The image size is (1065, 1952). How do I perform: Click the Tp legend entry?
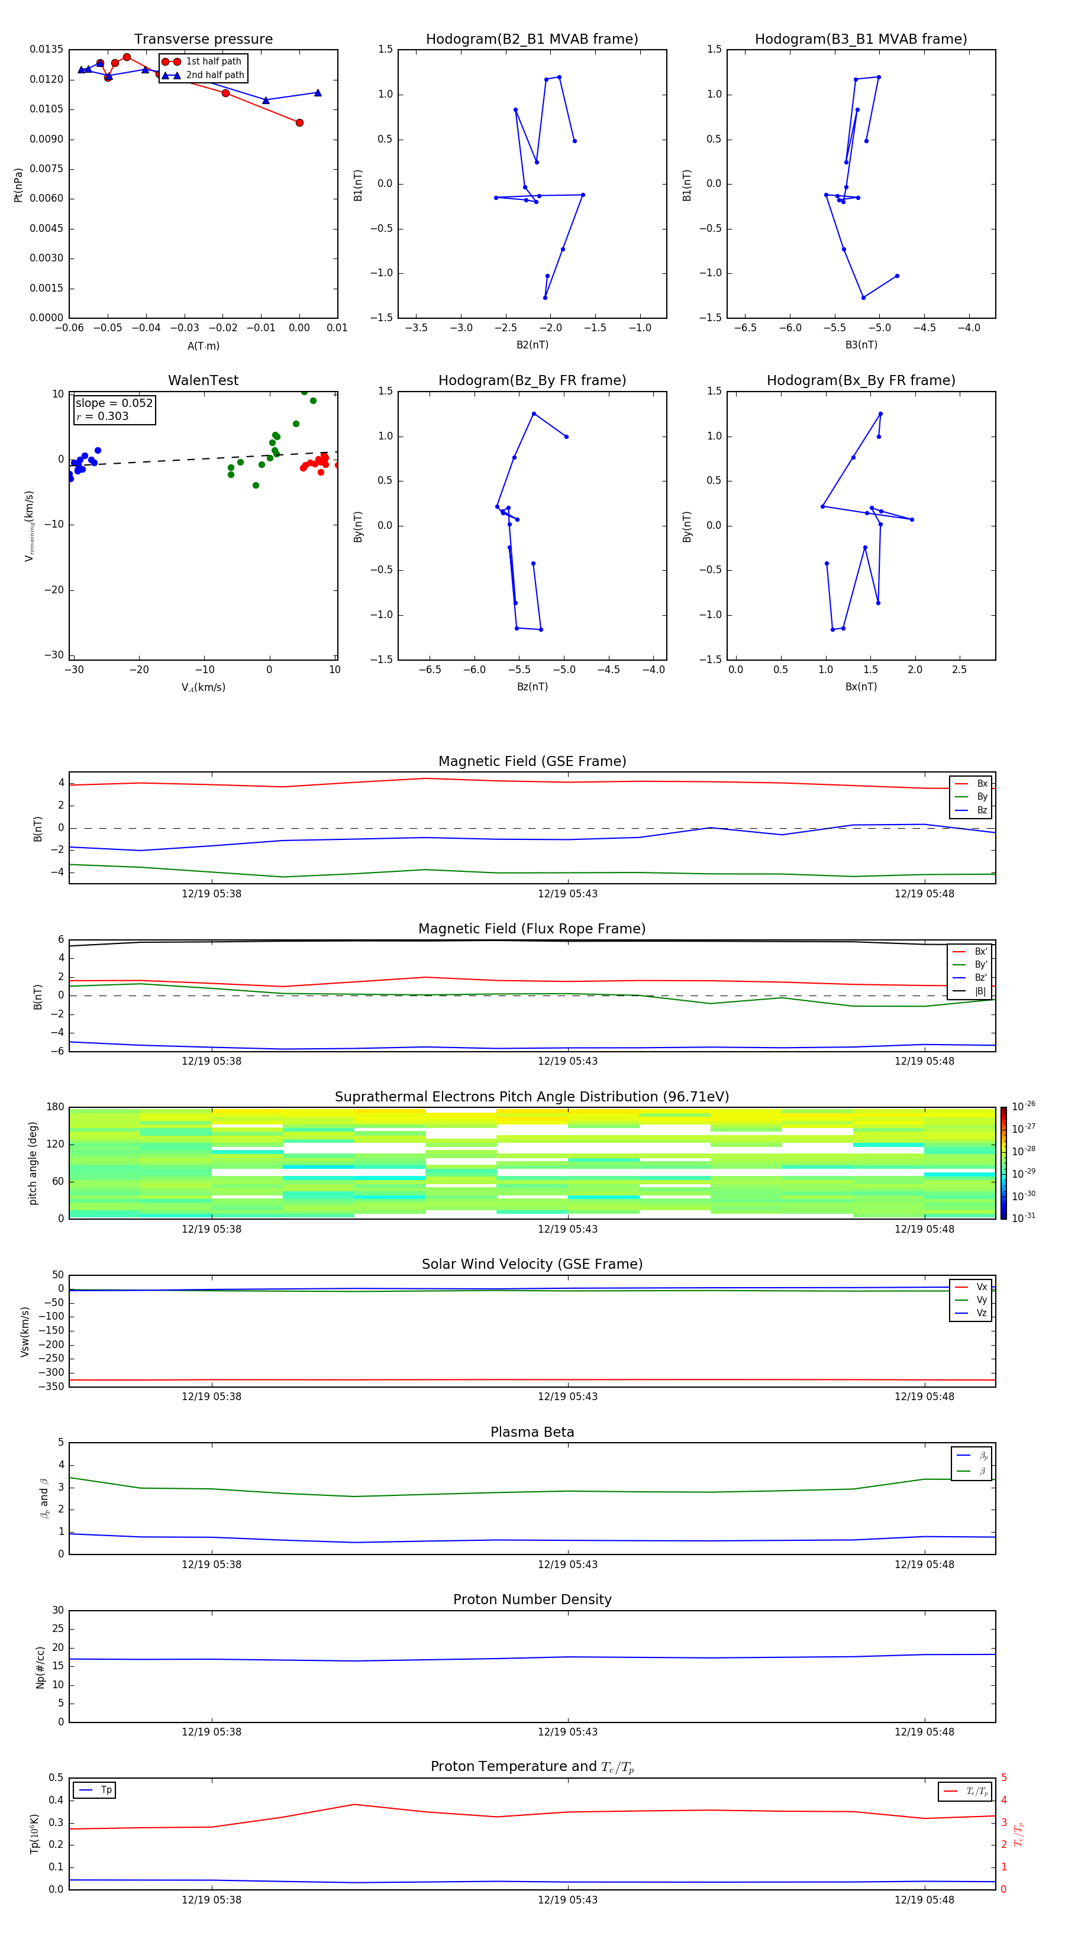tap(95, 1790)
